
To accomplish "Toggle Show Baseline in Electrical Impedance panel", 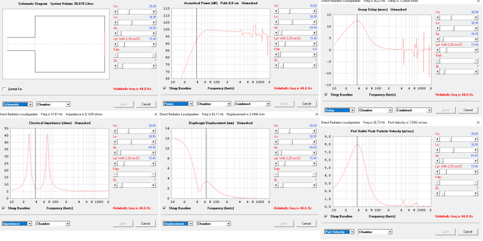I will tap(4, 208).
